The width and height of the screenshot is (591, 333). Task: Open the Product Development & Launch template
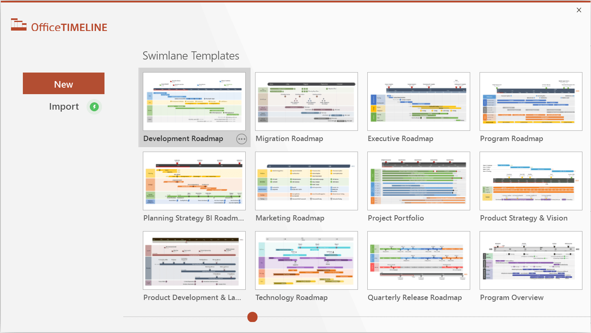[194, 260]
